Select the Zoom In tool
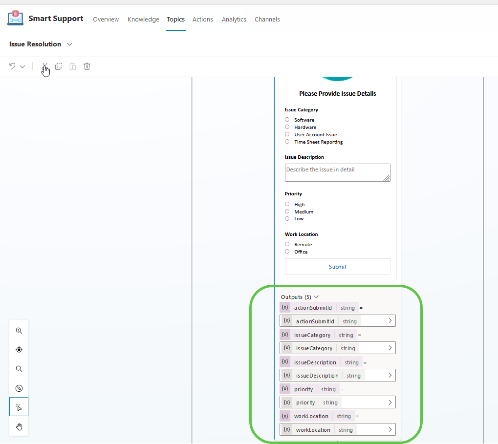The image size is (498, 444). 19,330
